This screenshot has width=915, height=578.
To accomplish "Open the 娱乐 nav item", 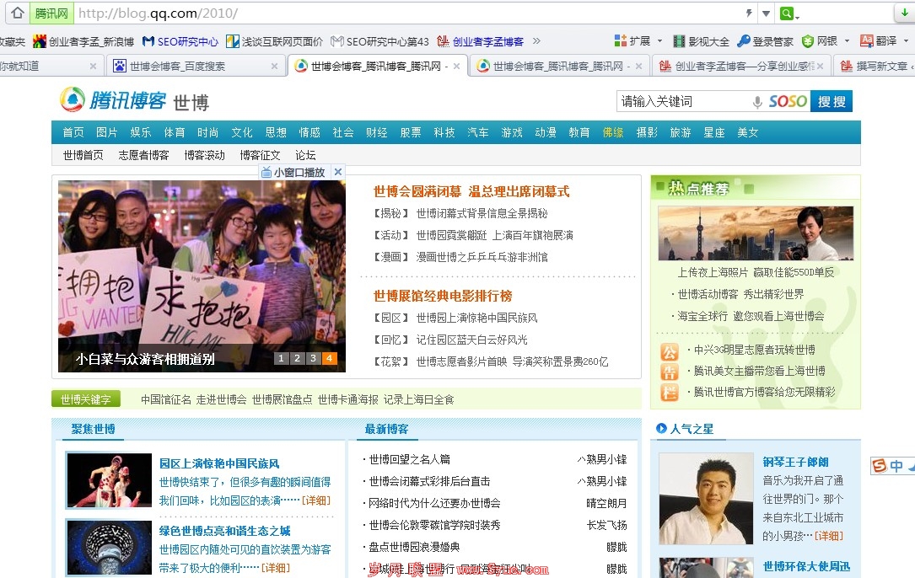I will [x=141, y=132].
